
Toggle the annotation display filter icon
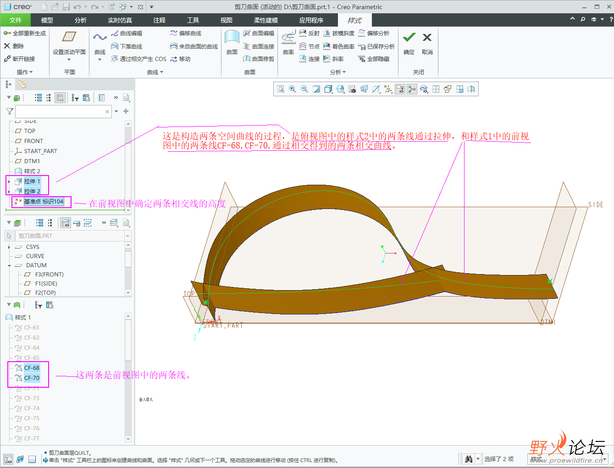coord(400,89)
